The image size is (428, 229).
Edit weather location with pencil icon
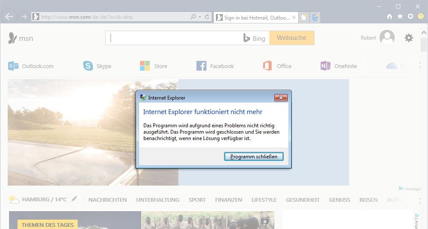click(x=74, y=199)
